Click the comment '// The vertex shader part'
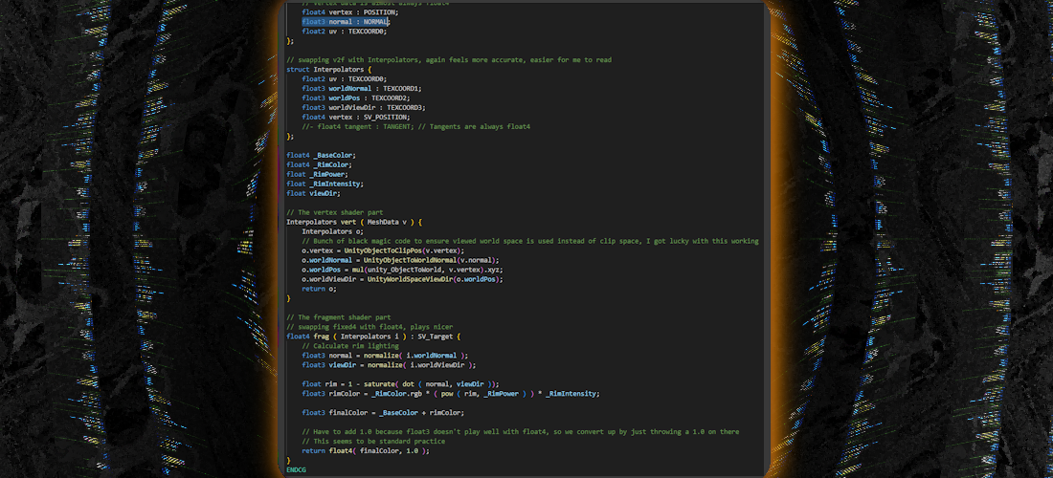Screen dimensions: 1053x478 click(334, 212)
